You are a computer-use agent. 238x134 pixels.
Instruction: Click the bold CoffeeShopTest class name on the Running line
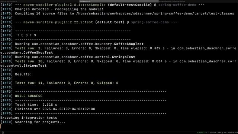129,44
